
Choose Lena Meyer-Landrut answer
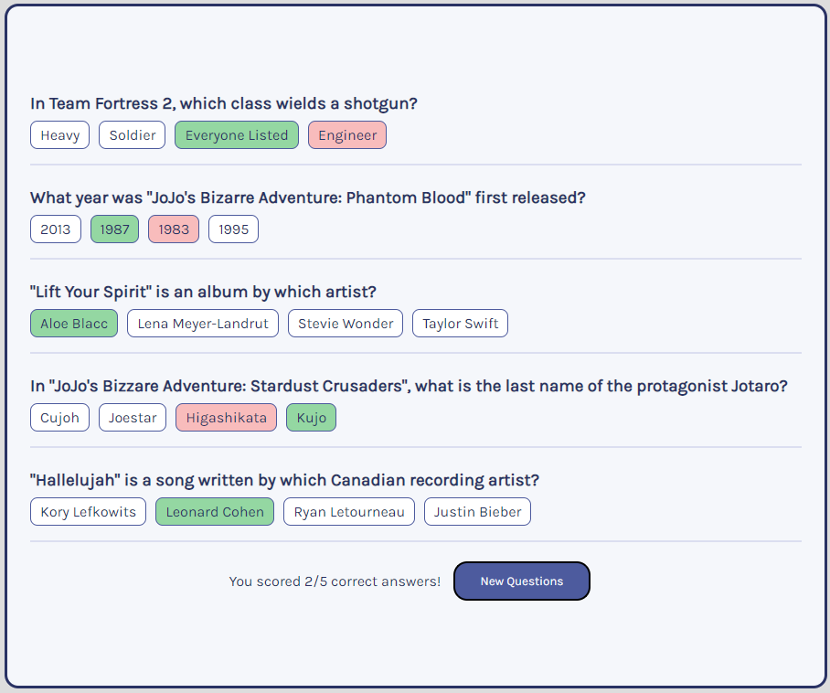point(203,324)
